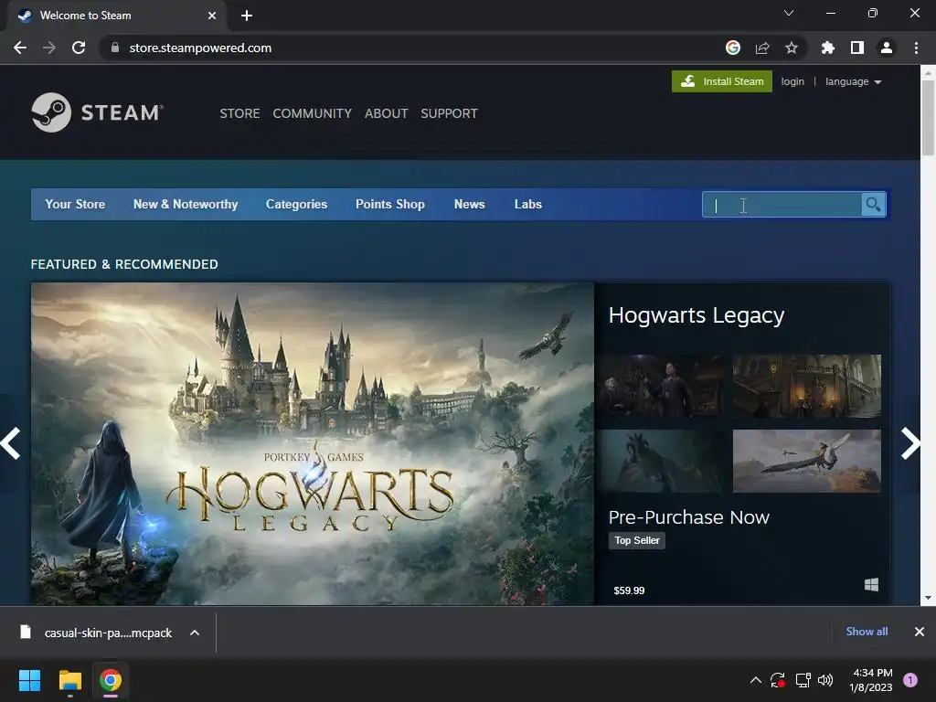Expand the language dropdown
Viewport: 936px width, 702px height.
(853, 81)
